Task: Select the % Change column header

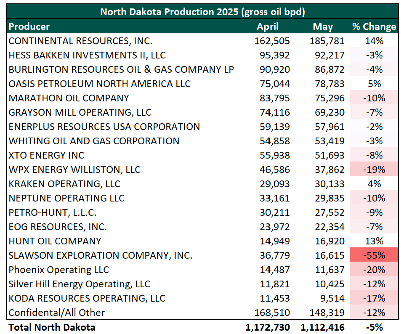Action: (x=374, y=27)
